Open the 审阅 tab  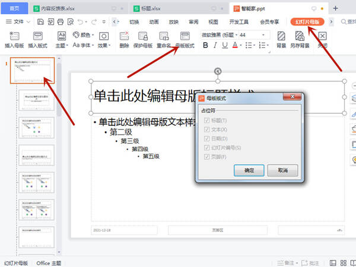pyautogui.click(x=193, y=22)
